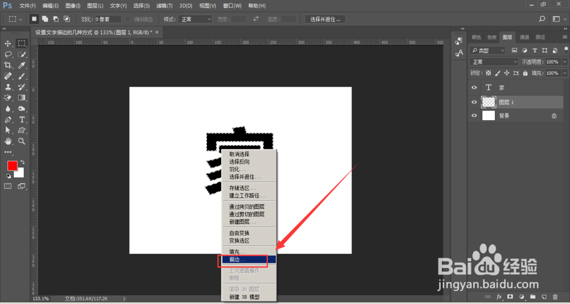The width and height of the screenshot is (570, 304).
Task: Select the History Brush tool
Action: tap(22, 87)
